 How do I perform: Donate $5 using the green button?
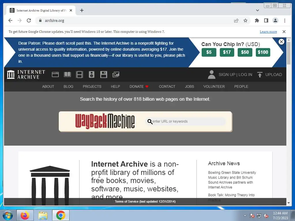(209, 52)
